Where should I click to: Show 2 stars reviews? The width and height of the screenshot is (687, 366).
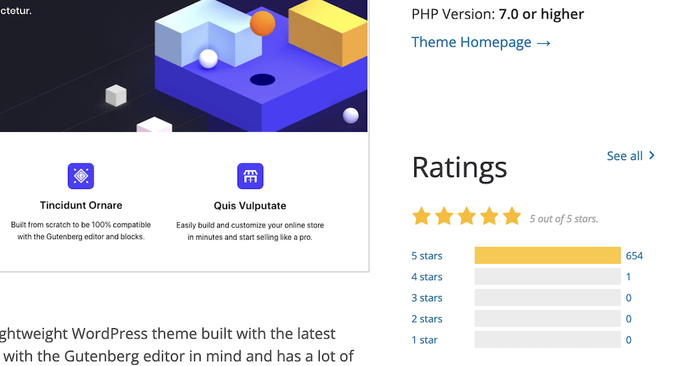tap(427, 319)
